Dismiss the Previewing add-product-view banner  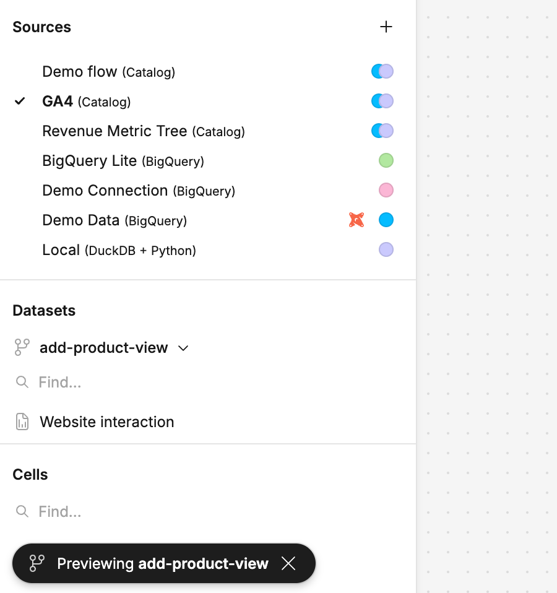coord(288,563)
